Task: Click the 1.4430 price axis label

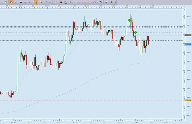Action: pyautogui.click(x=188, y=97)
